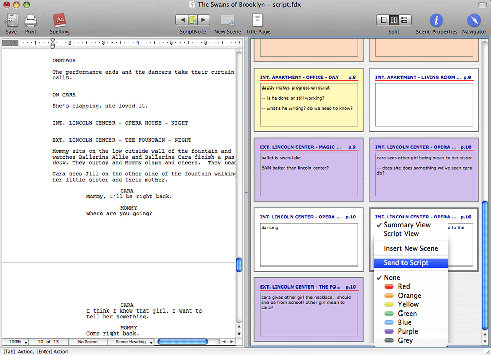The width and height of the screenshot is (491, 355).
Task: Run the Spelling checker
Action: coord(59,19)
